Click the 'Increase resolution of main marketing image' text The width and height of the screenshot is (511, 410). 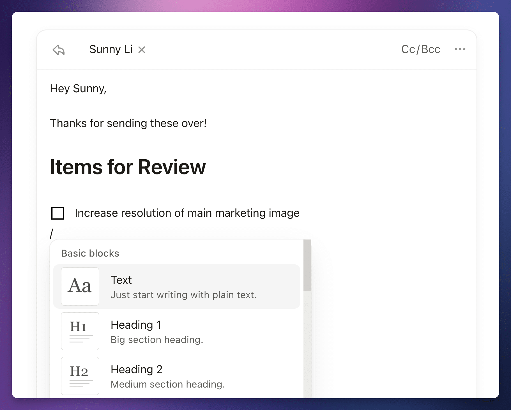tap(187, 213)
